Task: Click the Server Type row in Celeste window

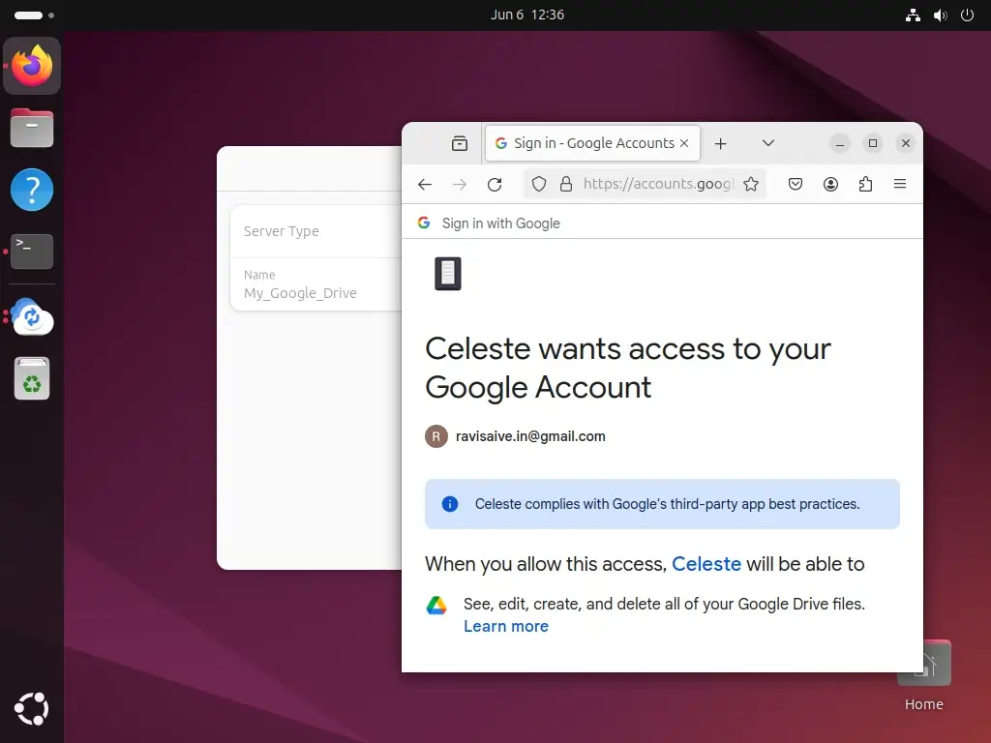Action: (x=316, y=231)
